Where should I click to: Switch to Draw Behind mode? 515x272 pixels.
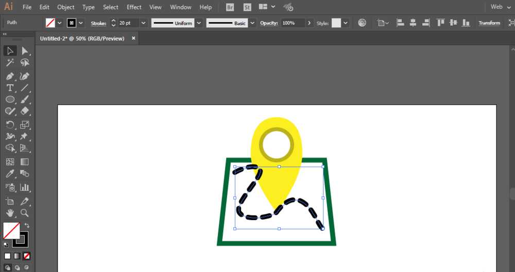point(17,268)
